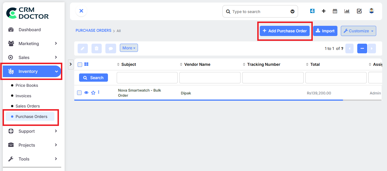Expand the Customize dropdown

pos(358,31)
